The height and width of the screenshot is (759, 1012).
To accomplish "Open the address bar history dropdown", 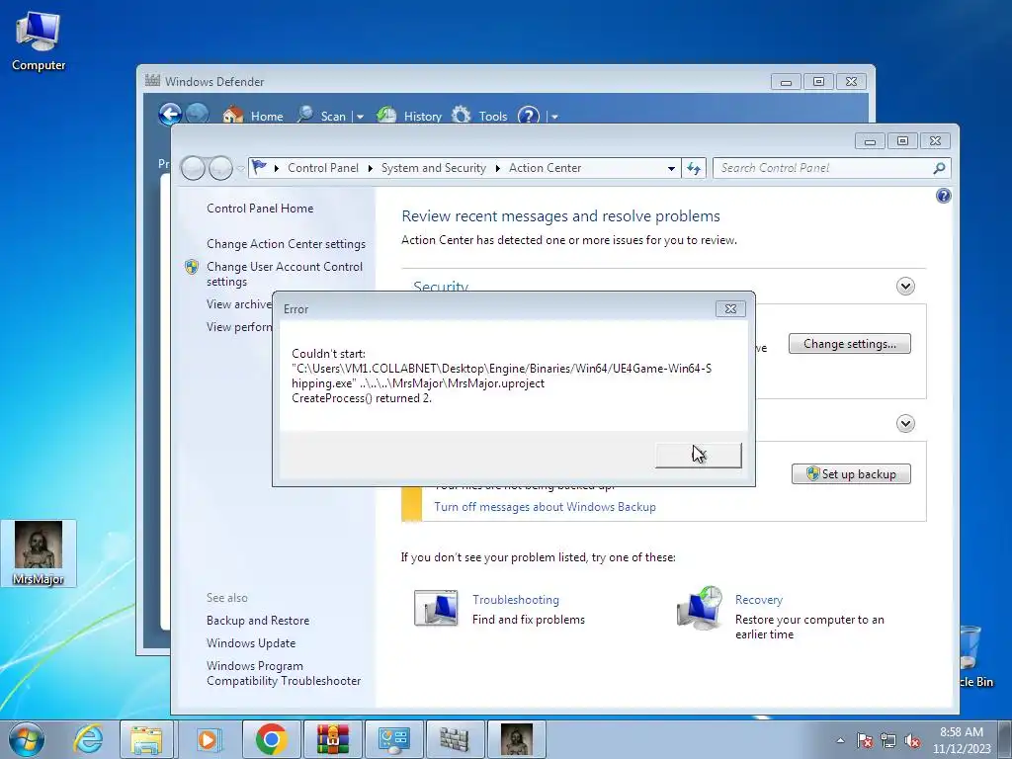I will (x=671, y=168).
